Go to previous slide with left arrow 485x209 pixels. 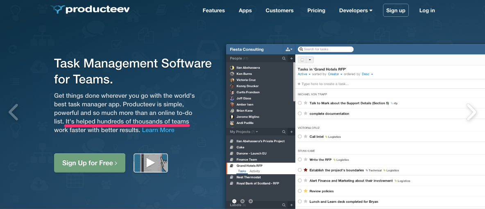[x=14, y=112]
